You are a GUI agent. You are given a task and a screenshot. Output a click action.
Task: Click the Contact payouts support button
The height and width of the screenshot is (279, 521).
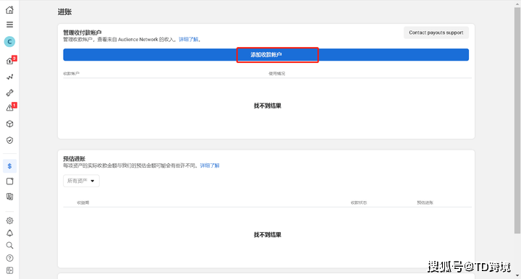pos(436,33)
